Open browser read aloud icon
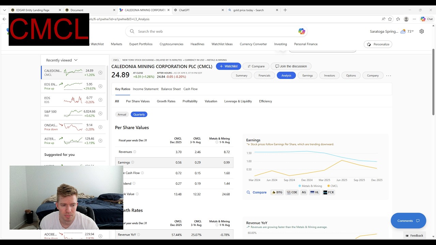Image resolution: width=436 pixels, height=245 pixels. tap(384, 19)
